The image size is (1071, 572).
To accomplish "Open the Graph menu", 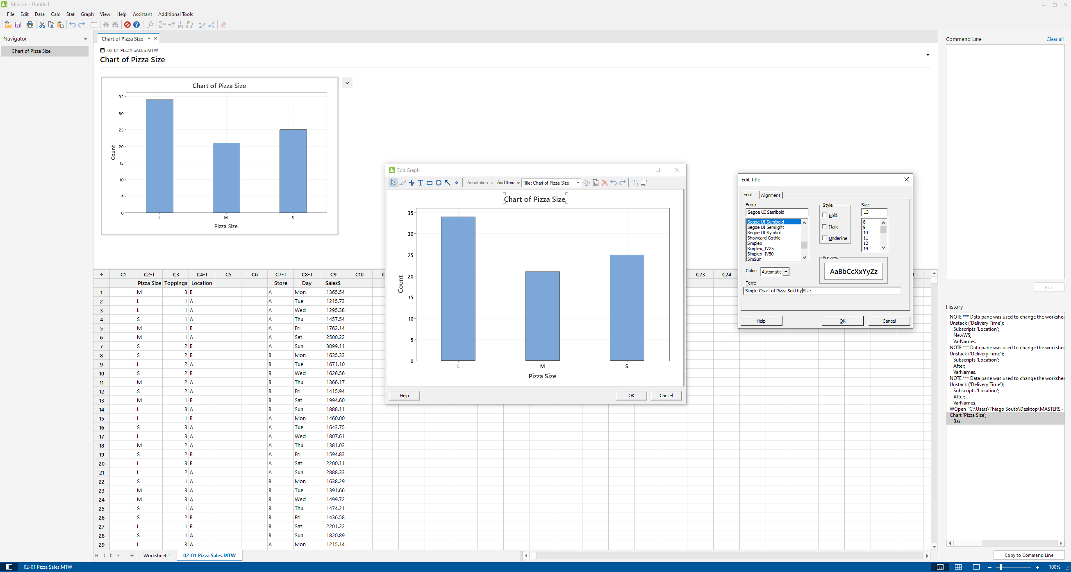I will 87,14.
